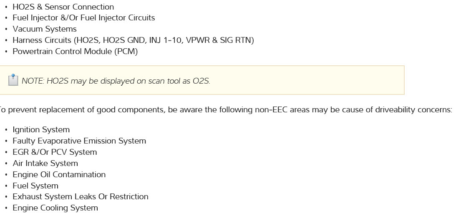The image size is (456, 213).
Task: Click the NOTE text about scan tool
Action: 116,81
